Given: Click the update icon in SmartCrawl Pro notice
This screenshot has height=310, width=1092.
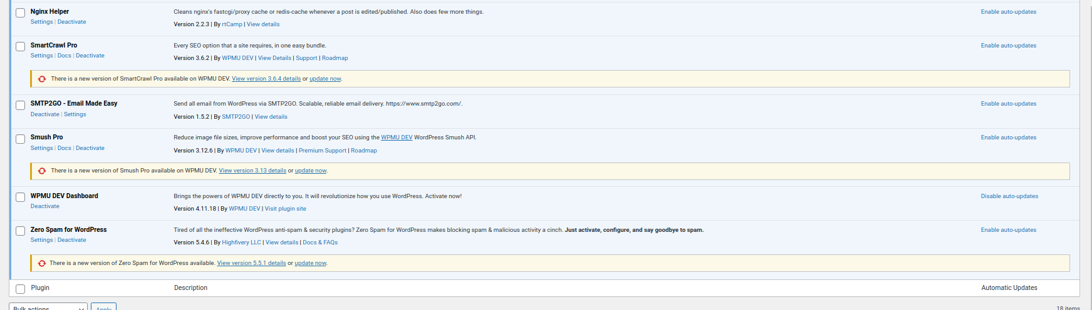Looking at the screenshot, I should tap(42, 79).
